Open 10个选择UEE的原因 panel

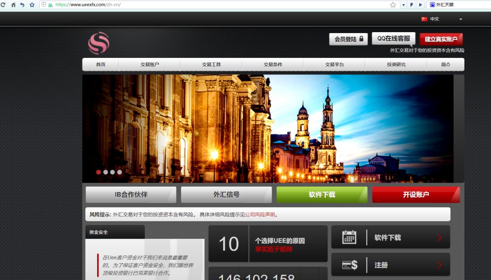tap(268, 244)
